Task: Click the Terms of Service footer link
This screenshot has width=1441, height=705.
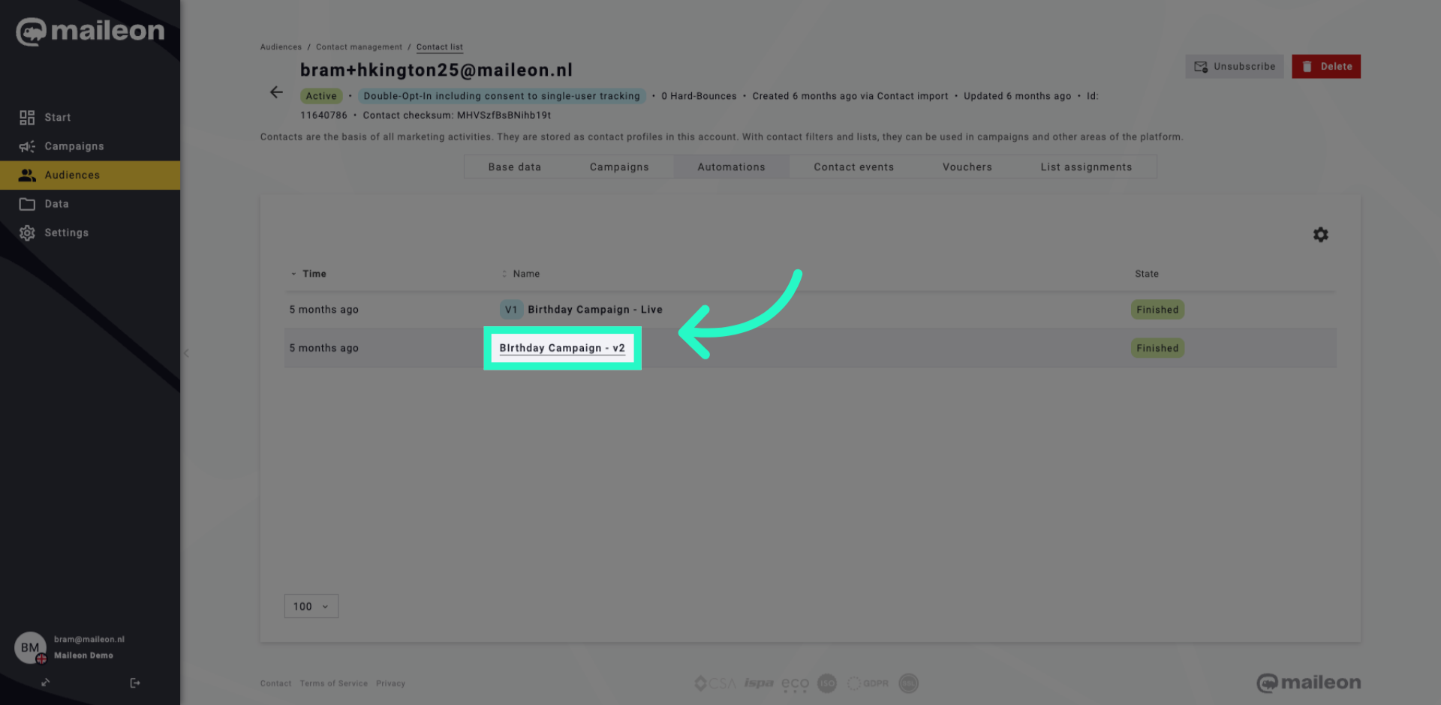Action: [x=333, y=683]
